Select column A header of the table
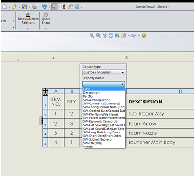195x176 pixels. (x=56, y=91)
